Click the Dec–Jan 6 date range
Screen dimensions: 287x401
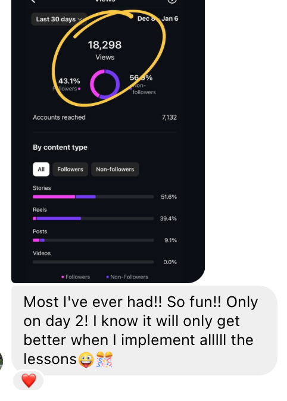click(158, 18)
